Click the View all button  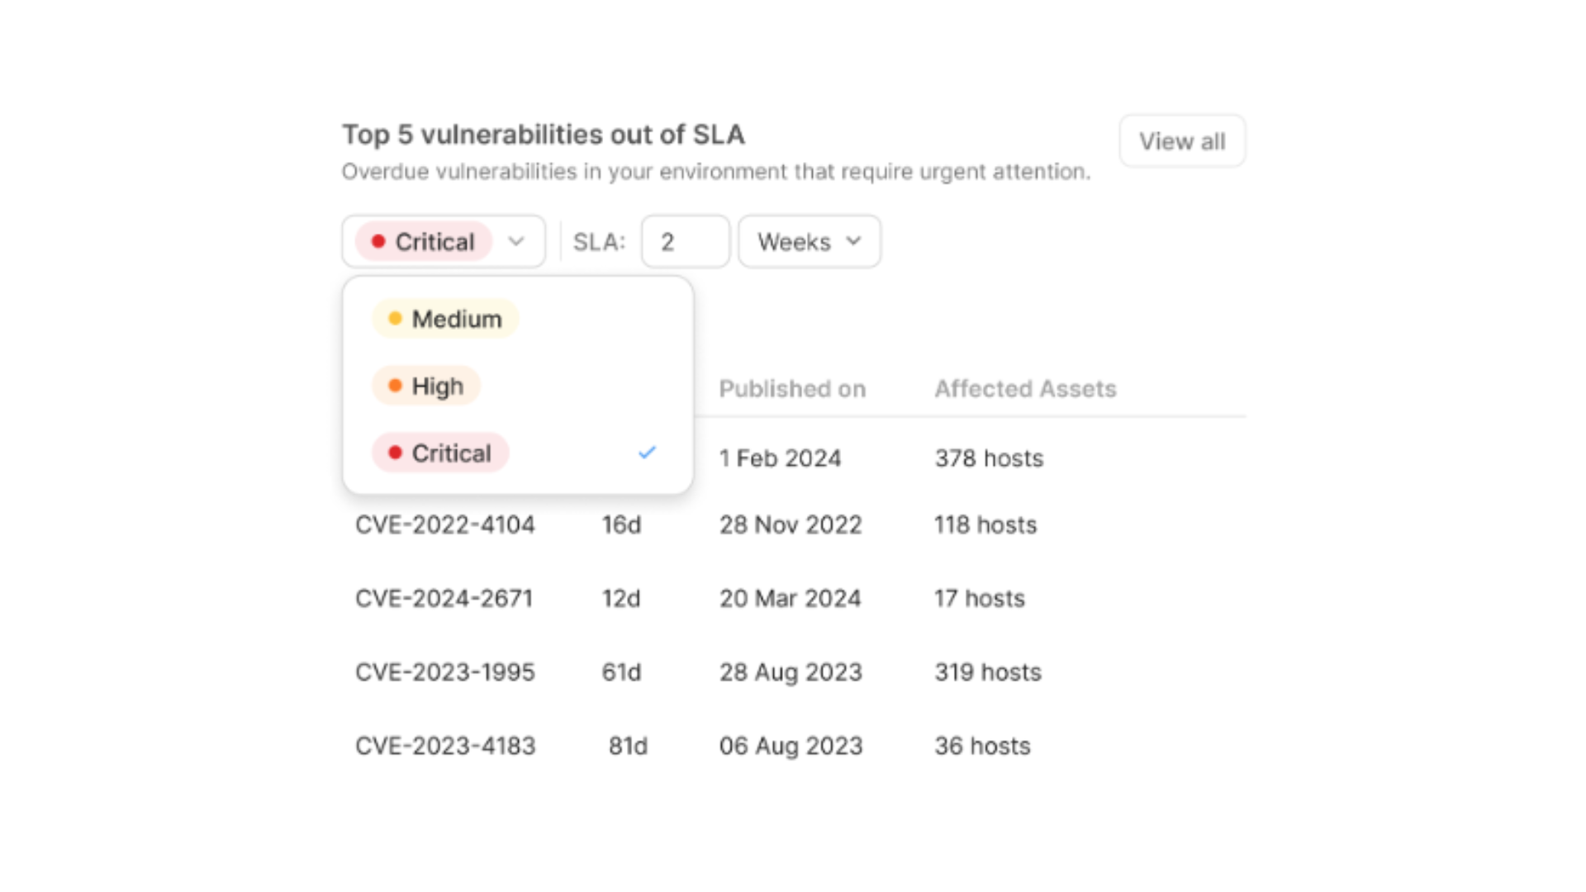pyautogui.click(x=1180, y=140)
